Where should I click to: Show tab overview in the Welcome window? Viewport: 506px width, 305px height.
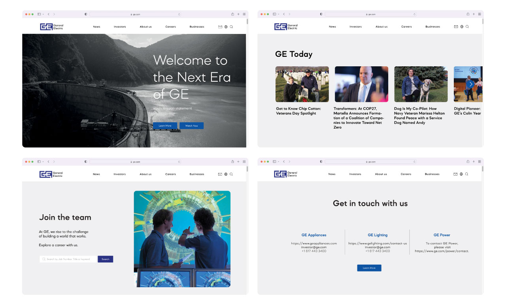coord(244,14)
